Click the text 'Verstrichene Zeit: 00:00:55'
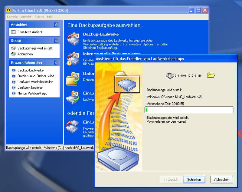The image size is (242, 192). [x=165, y=104]
